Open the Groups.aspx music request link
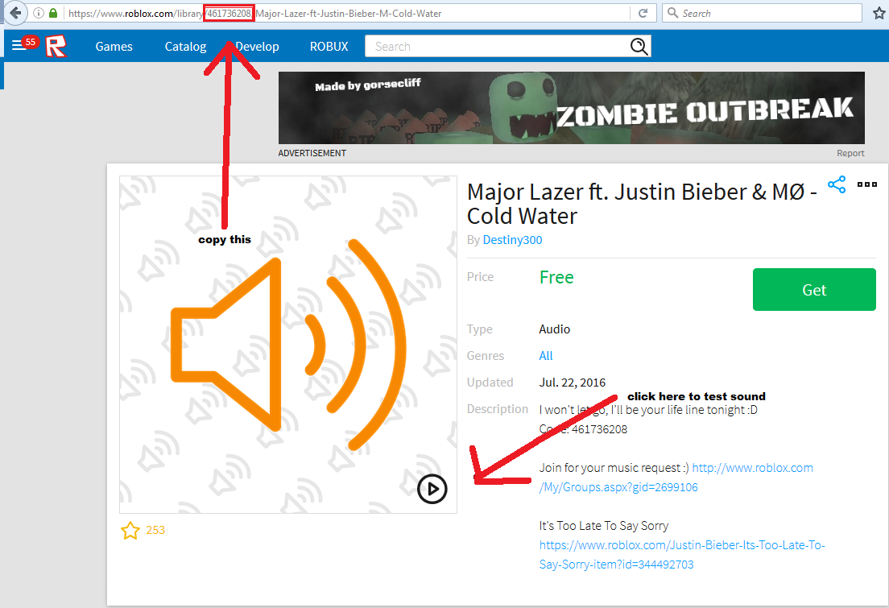The image size is (889, 608). coord(676,478)
